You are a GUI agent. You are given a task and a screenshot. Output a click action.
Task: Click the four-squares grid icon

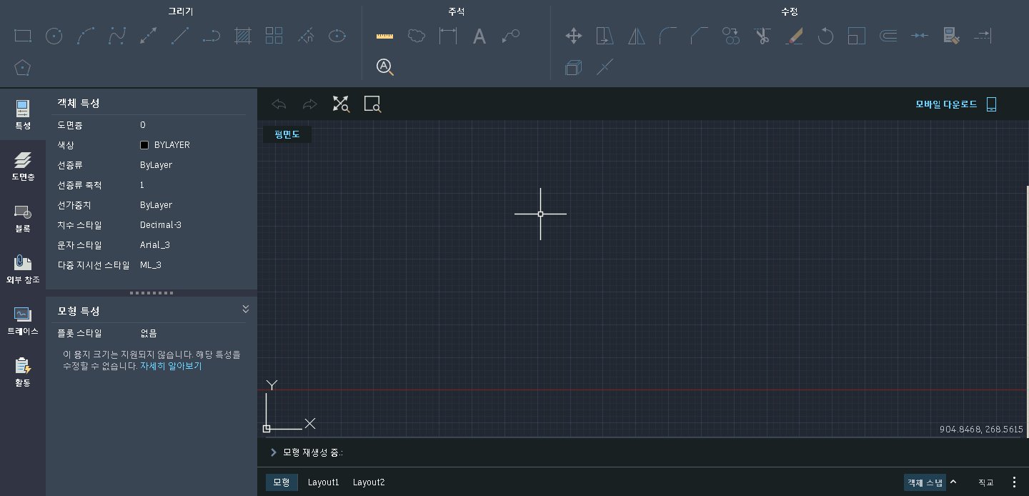click(x=274, y=36)
